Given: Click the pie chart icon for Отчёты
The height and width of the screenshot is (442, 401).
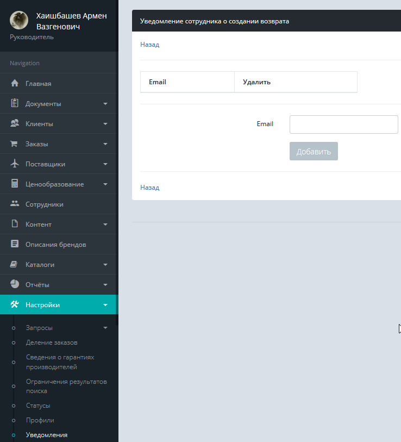Looking at the screenshot, I should tap(15, 285).
